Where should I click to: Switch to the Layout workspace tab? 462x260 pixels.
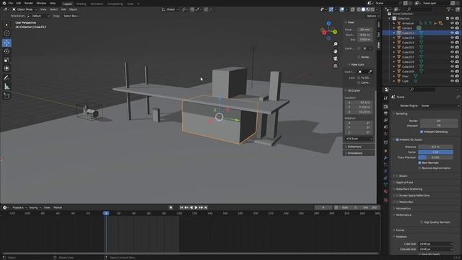[67, 4]
